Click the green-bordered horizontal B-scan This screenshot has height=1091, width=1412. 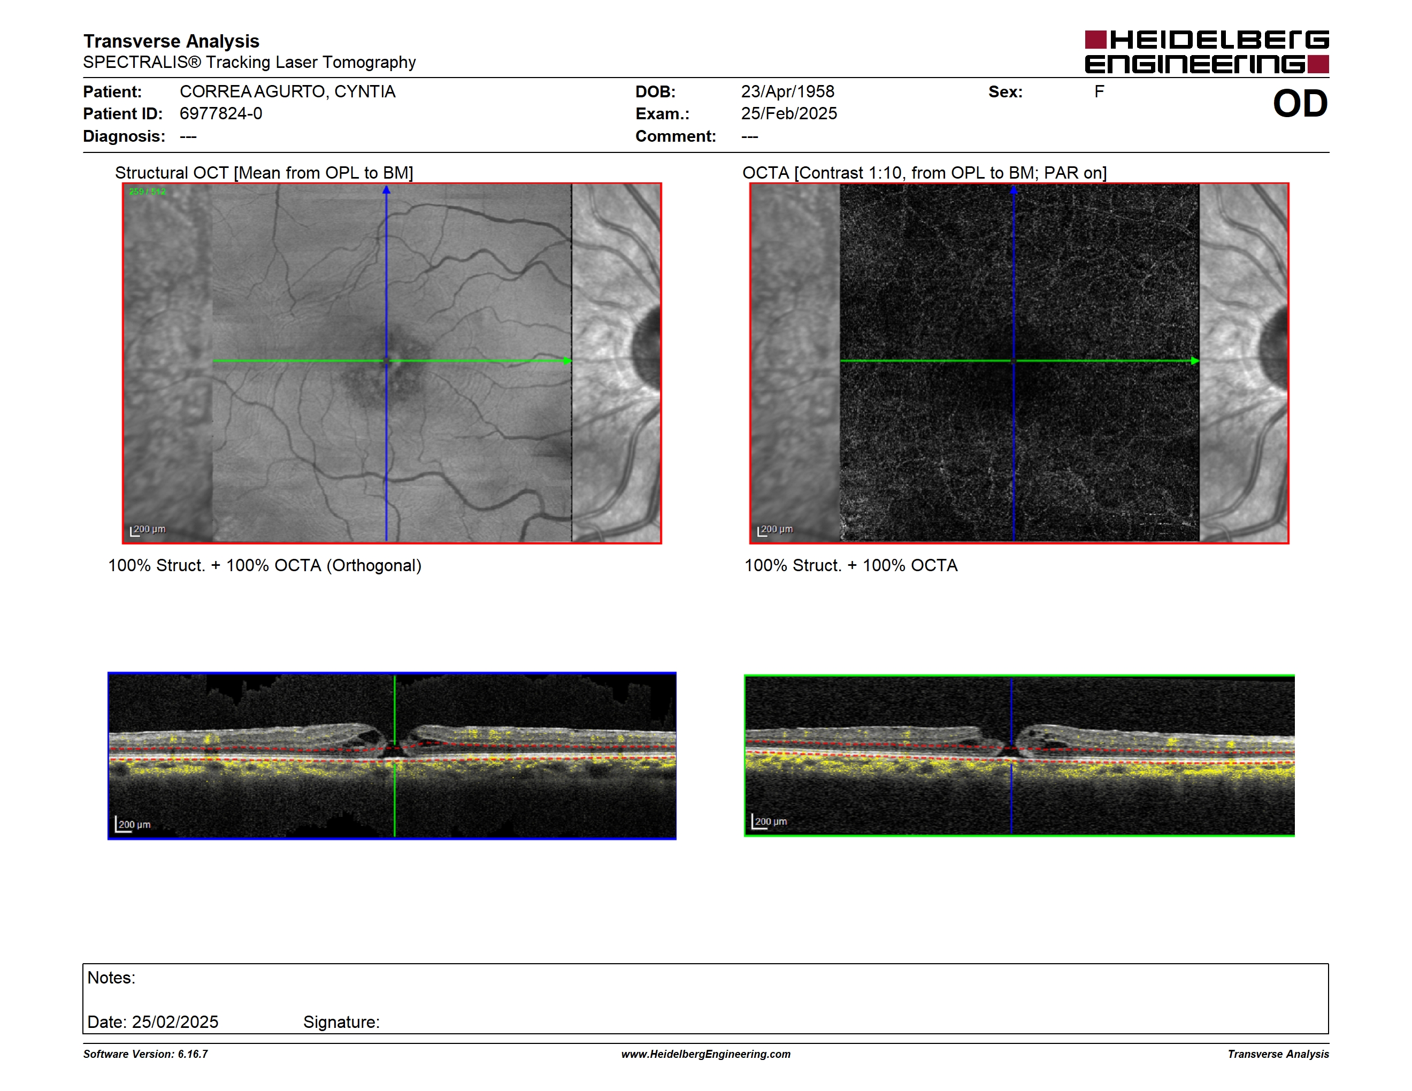click(x=1019, y=756)
